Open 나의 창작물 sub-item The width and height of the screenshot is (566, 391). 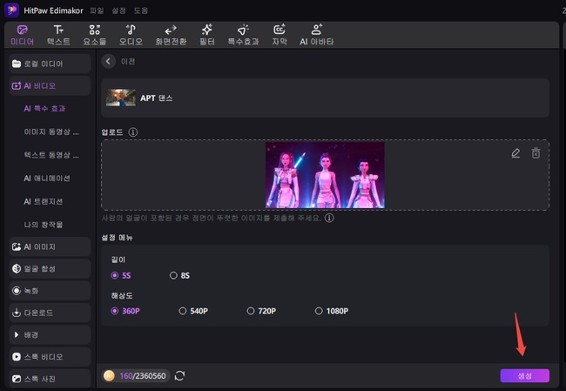pyautogui.click(x=44, y=225)
